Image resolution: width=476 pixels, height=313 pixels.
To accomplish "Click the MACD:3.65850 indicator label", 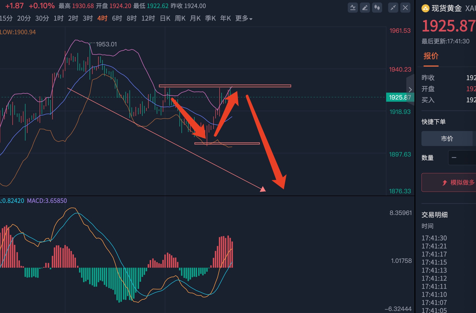I will (x=47, y=201).
